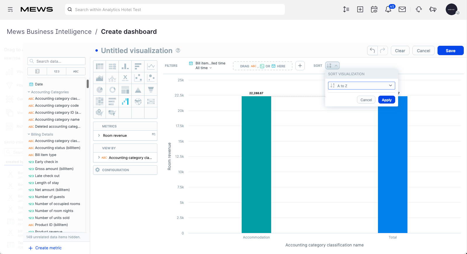Select the Funnel chart visualization type
Image resolution: width=467 pixels, height=254 pixels.
click(151, 90)
